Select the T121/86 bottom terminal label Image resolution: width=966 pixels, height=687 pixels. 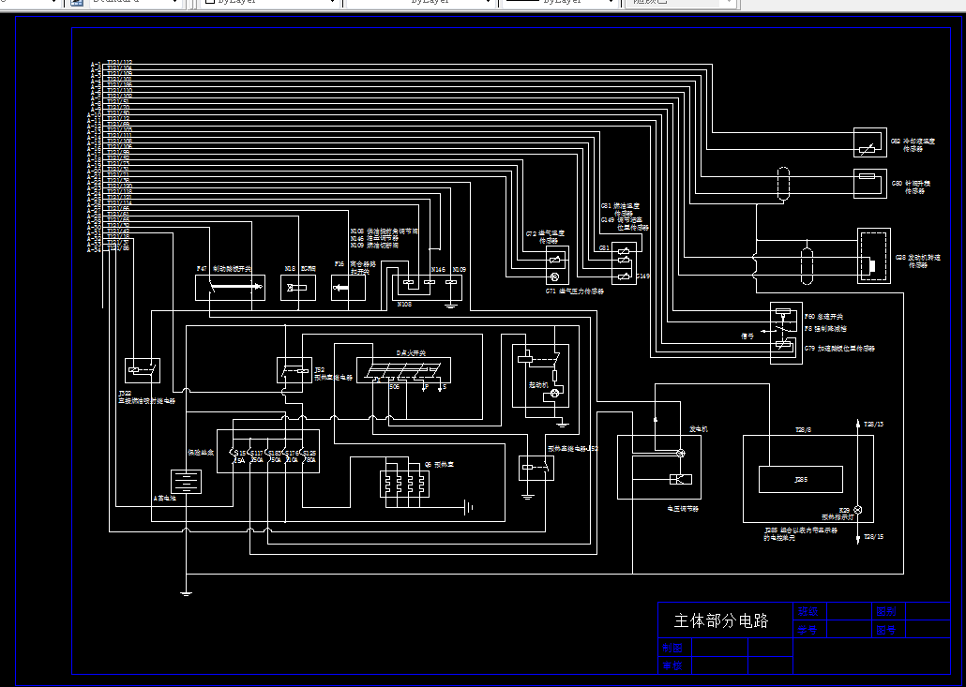118,248
